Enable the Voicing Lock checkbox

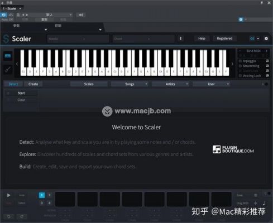click(240, 76)
